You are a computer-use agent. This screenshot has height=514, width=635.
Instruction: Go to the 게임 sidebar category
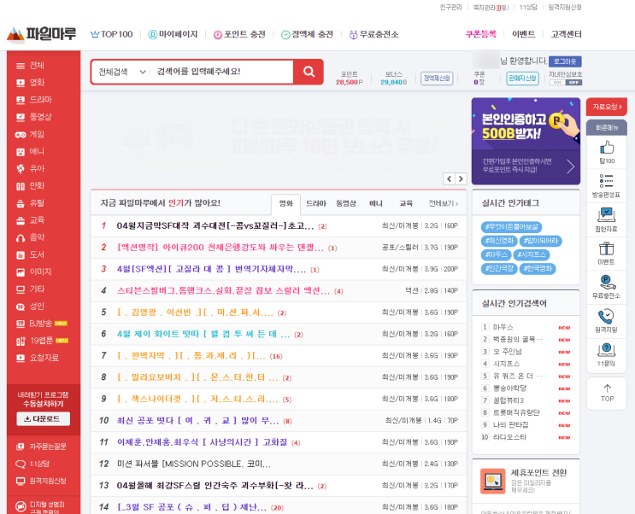[x=30, y=134]
